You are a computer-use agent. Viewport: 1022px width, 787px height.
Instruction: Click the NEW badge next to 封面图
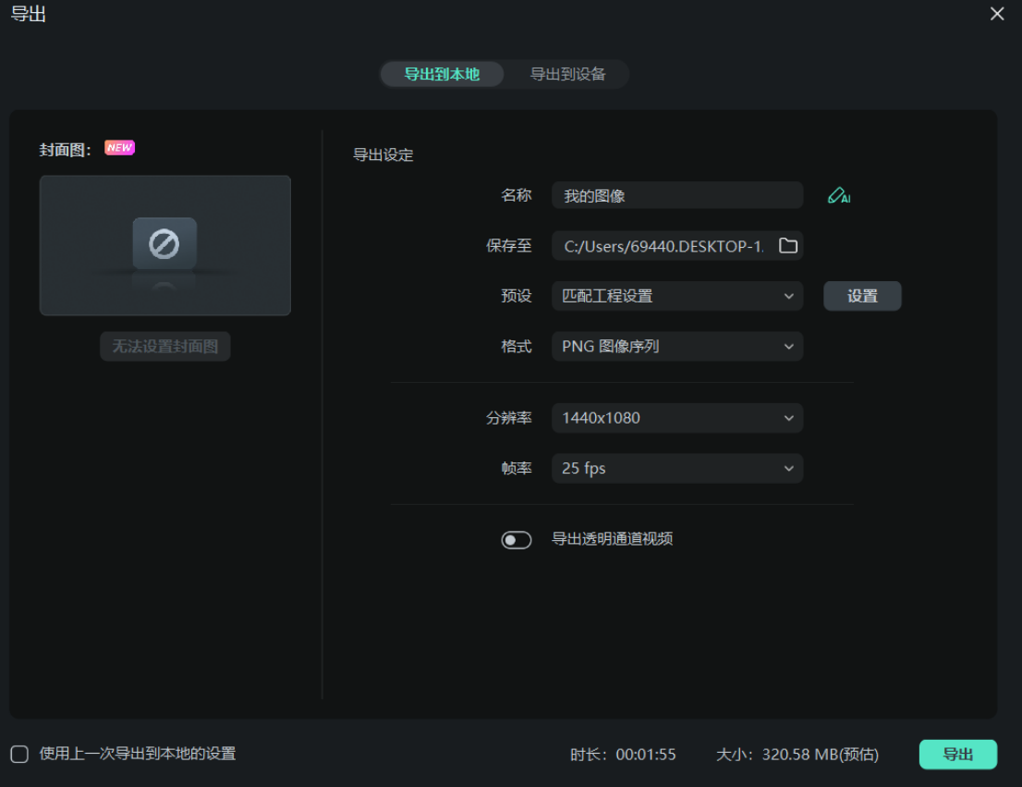click(x=119, y=147)
